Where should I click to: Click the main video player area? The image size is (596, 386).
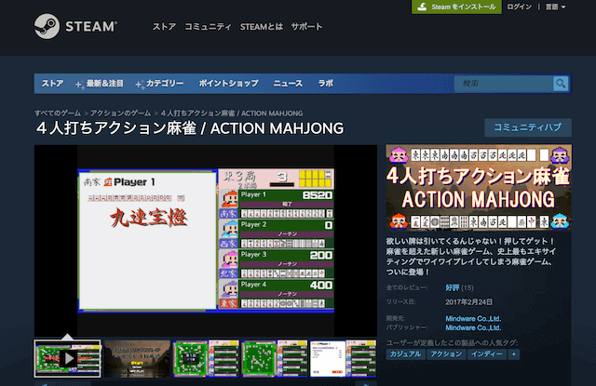(206, 241)
